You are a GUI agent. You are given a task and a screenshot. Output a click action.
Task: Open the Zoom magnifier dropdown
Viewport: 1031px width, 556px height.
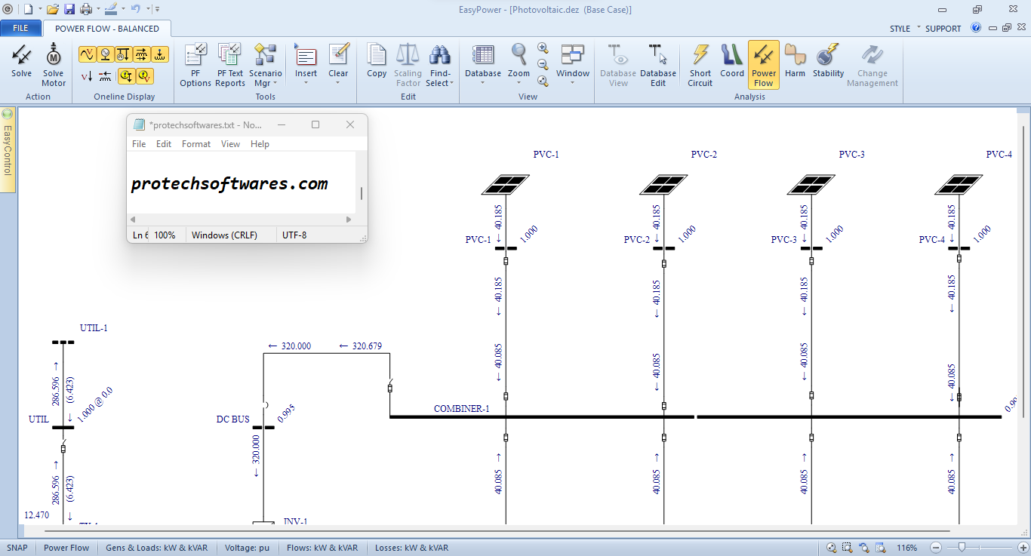519,65
